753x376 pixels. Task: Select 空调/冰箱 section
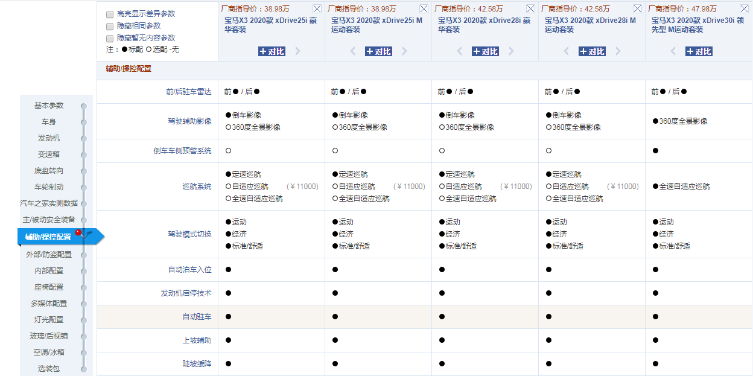49,352
